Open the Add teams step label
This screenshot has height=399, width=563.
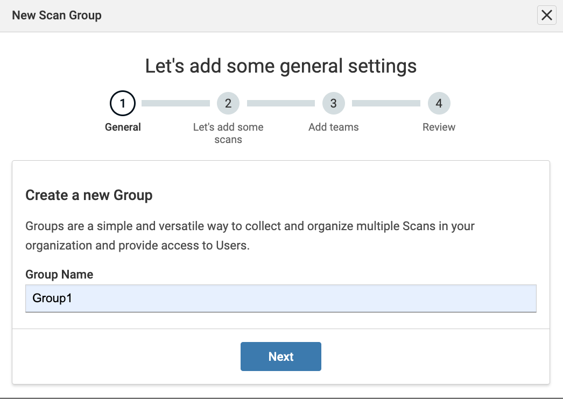(x=334, y=127)
